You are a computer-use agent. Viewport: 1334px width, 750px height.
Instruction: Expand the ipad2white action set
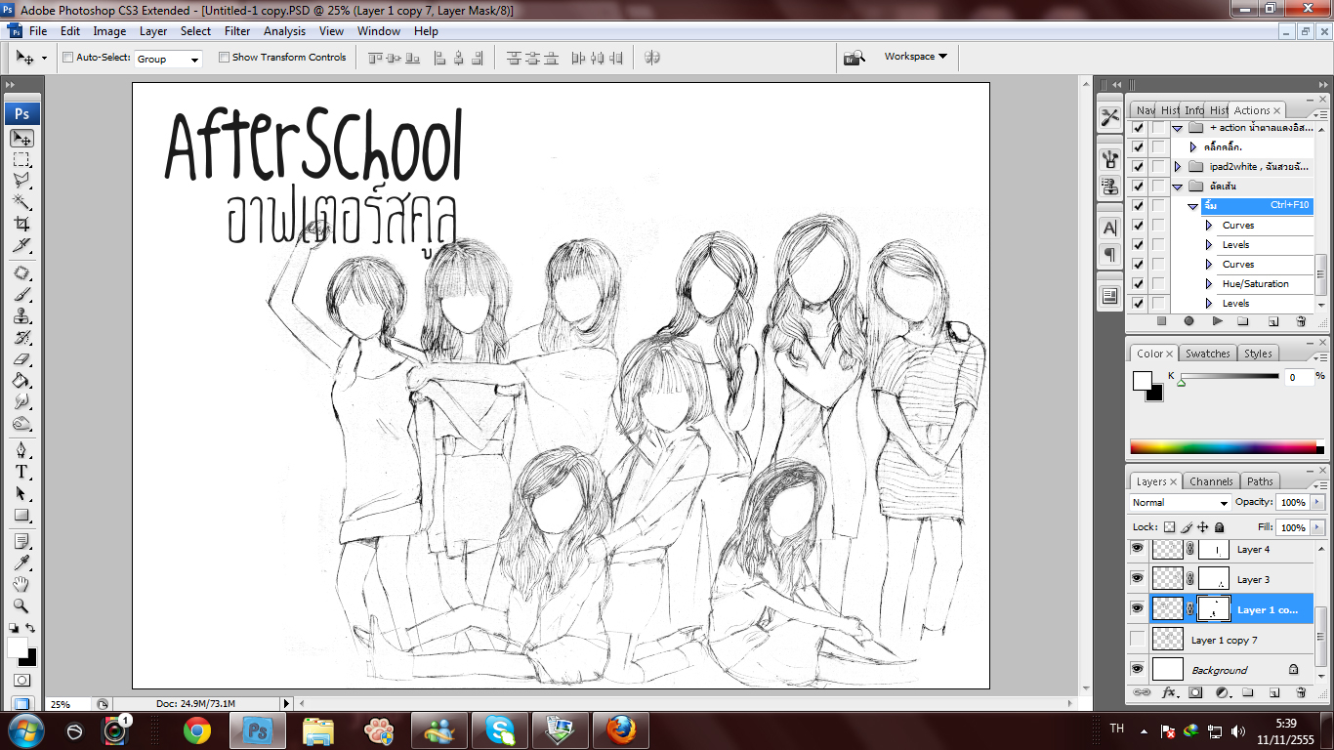click(1178, 167)
